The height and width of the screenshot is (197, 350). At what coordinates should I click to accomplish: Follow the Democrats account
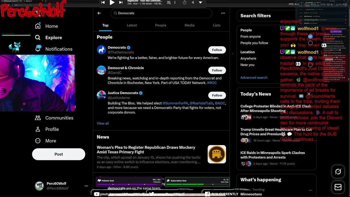(217, 50)
